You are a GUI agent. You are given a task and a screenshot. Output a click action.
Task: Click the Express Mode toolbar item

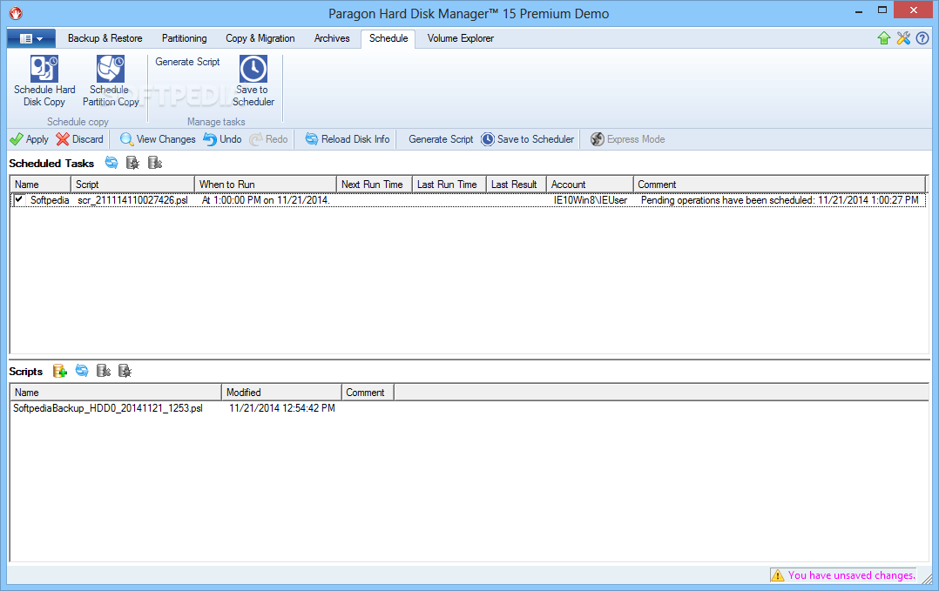[627, 139]
